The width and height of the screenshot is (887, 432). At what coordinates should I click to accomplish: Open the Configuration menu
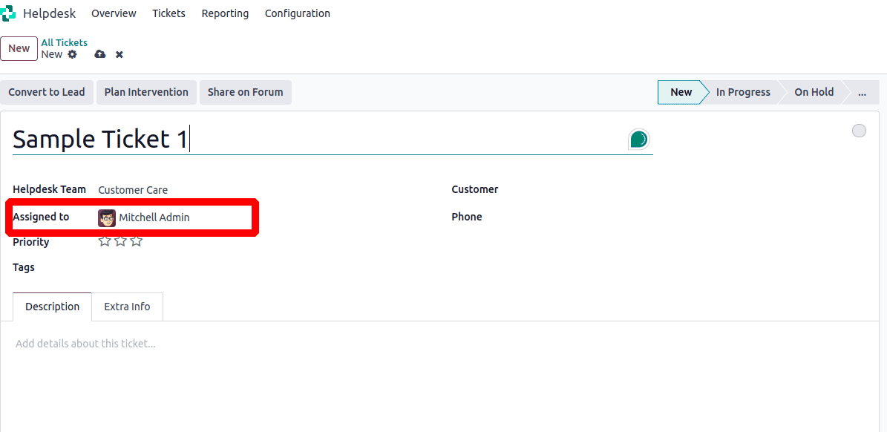pyautogui.click(x=298, y=13)
